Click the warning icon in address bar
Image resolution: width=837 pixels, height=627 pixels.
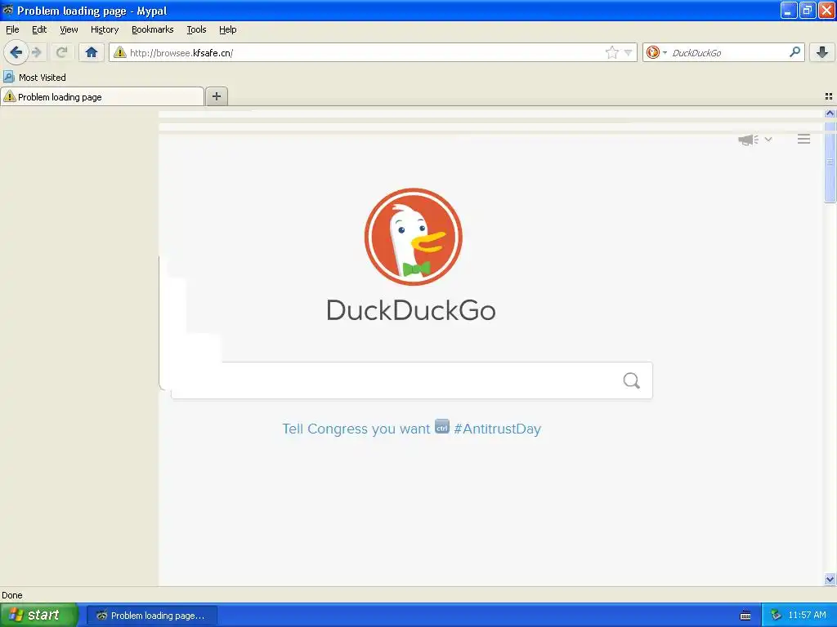(119, 52)
